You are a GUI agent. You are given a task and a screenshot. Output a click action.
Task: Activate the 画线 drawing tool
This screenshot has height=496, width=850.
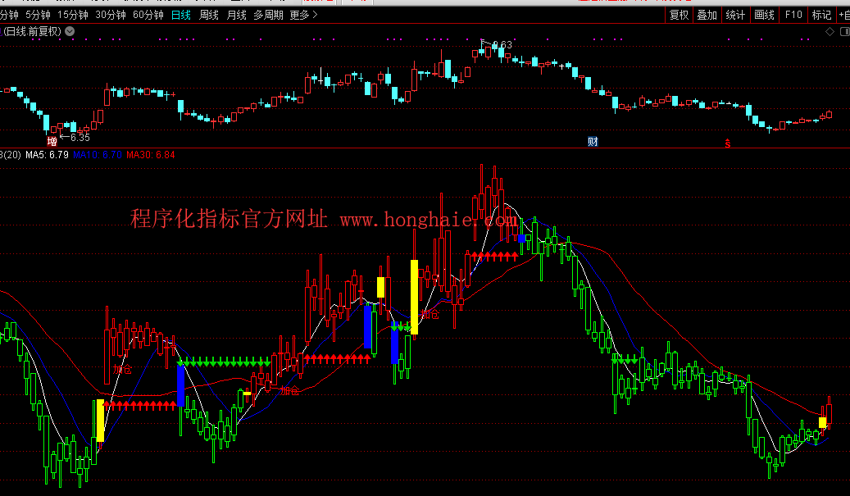[x=764, y=15]
